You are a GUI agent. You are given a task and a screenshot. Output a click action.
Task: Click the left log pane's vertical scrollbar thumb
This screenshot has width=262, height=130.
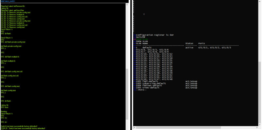127,94
